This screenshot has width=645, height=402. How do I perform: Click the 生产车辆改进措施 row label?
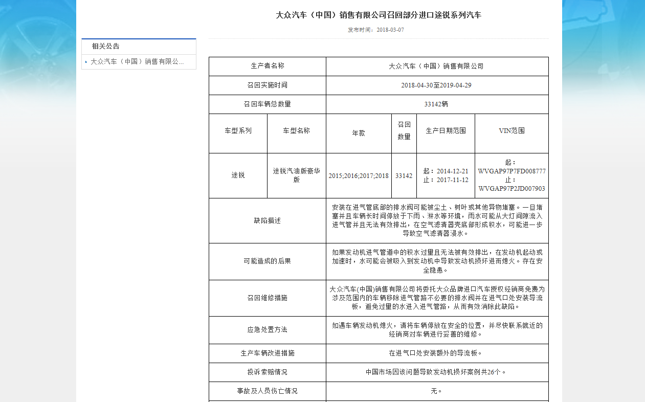pyautogui.click(x=268, y=353)
